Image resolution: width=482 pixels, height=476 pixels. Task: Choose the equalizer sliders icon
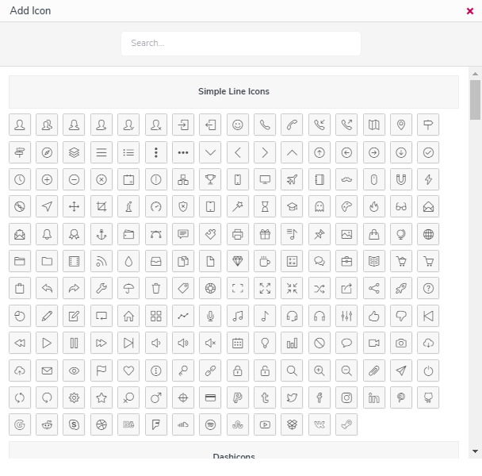coord(346,316)
